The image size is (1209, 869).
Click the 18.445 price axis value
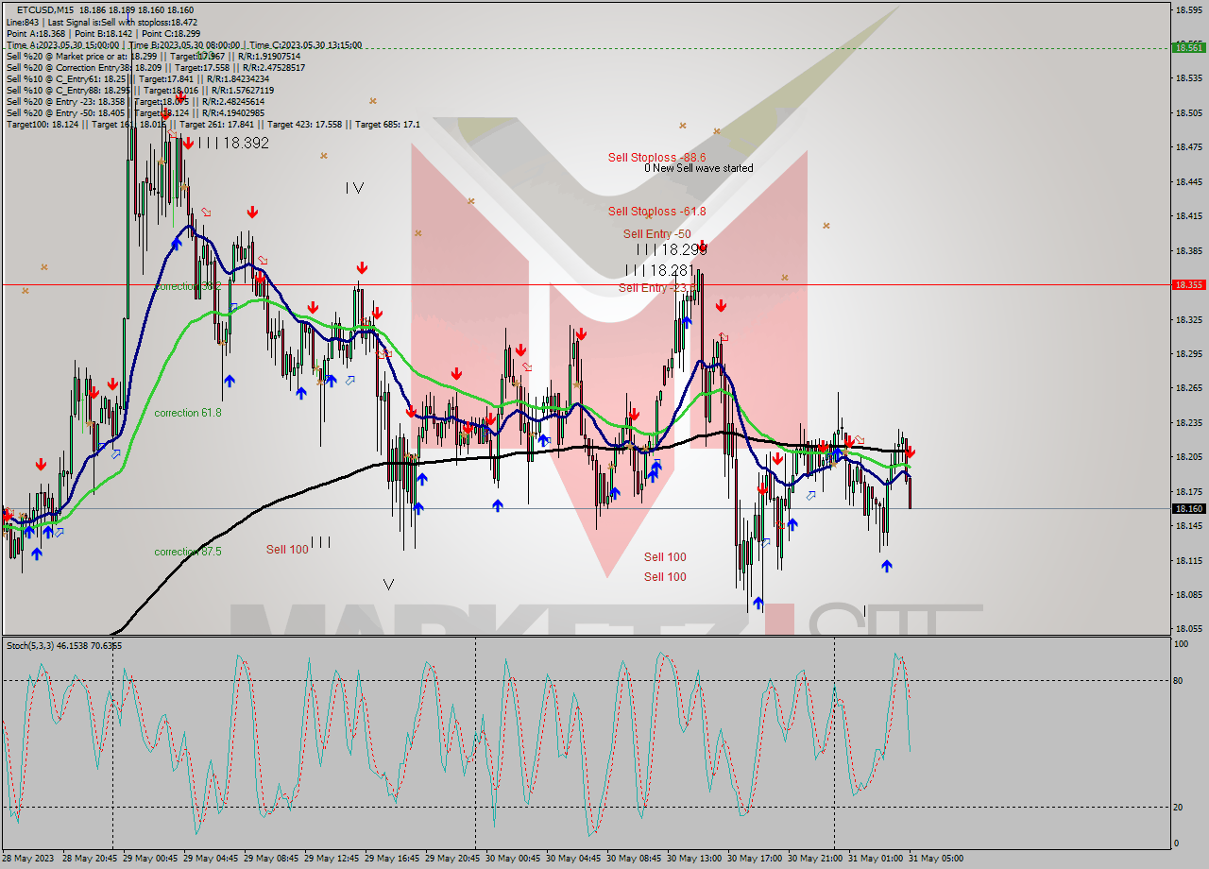tap(1188, 181)
